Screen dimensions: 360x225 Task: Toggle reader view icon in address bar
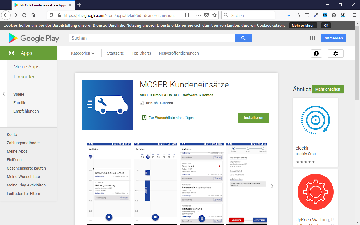(187, 15)
